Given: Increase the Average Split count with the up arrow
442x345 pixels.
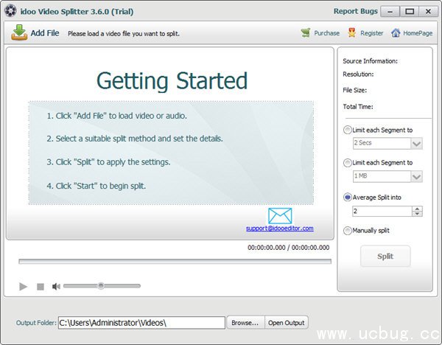Looking at the screenshot, I should point(418,208).
